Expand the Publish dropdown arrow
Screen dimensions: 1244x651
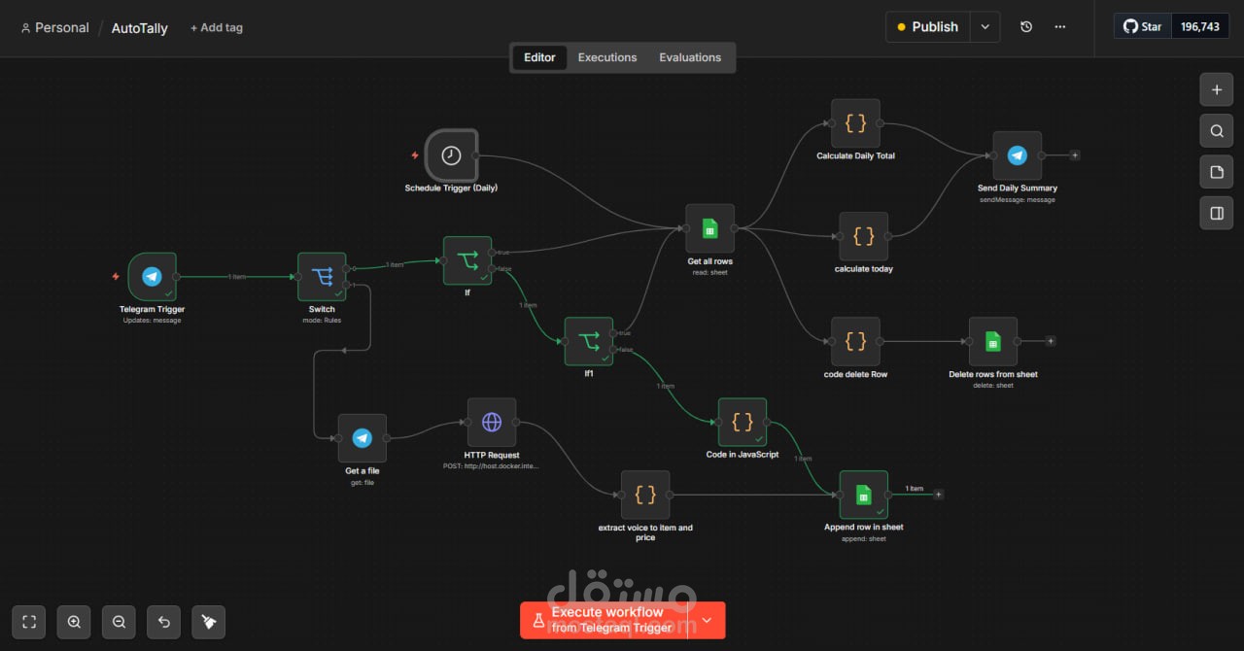[985, 27]
